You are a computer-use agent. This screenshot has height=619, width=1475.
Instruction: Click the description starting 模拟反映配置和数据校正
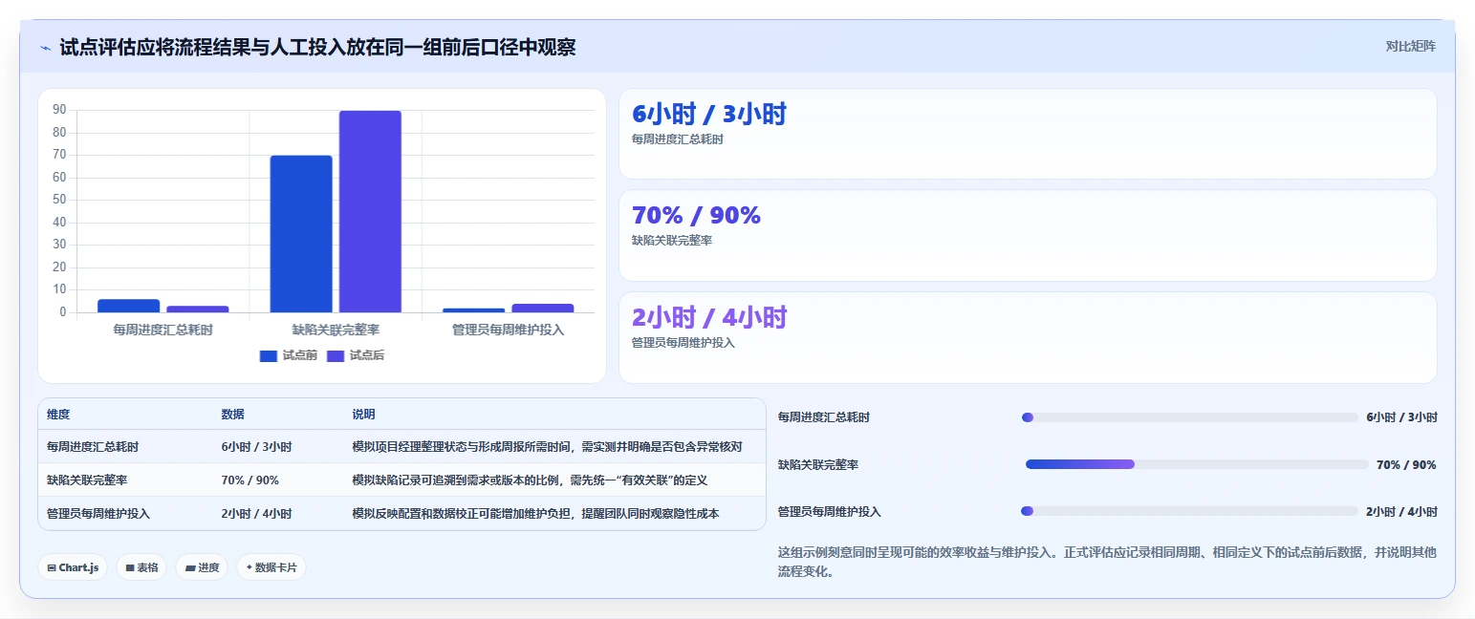point(535,514)
